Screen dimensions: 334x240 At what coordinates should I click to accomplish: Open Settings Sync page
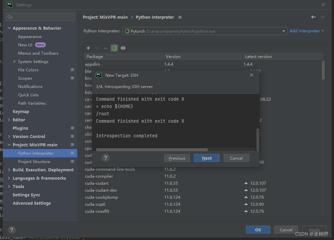[26, 195]
